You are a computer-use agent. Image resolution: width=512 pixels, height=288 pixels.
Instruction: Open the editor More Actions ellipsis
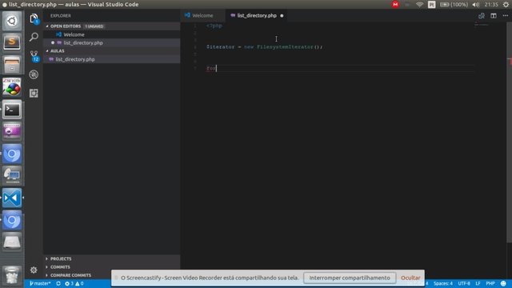[x=505, y=16]
